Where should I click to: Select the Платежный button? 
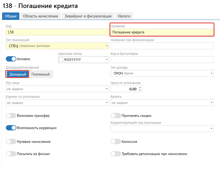point(41,74)
